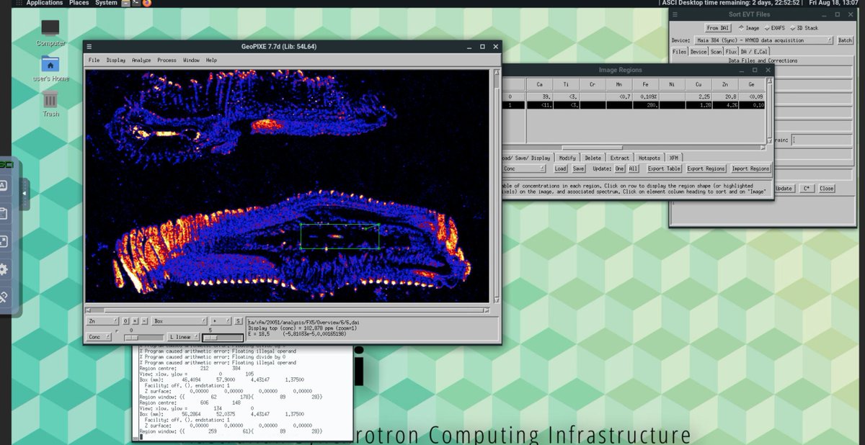Open the System menu in top panel
The image size is (865, 445).
pyautogui.click(x=106, y=3)
